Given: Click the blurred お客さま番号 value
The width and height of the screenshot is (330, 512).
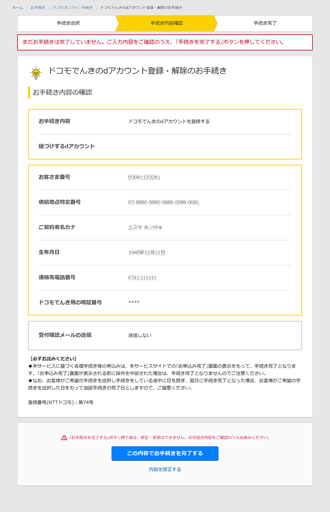Looking at the screenshot, I should [x=144, y=178].
